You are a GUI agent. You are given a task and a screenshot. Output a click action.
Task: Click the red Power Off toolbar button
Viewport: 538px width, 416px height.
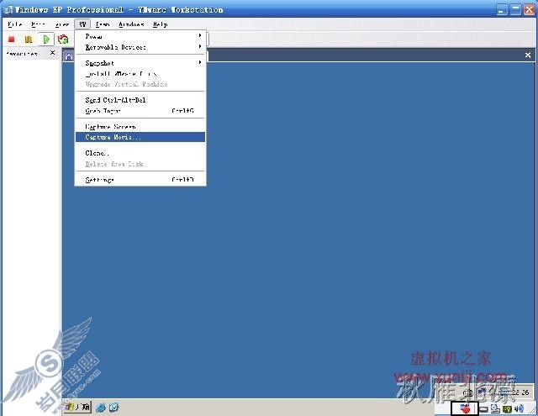pos(11,39)
